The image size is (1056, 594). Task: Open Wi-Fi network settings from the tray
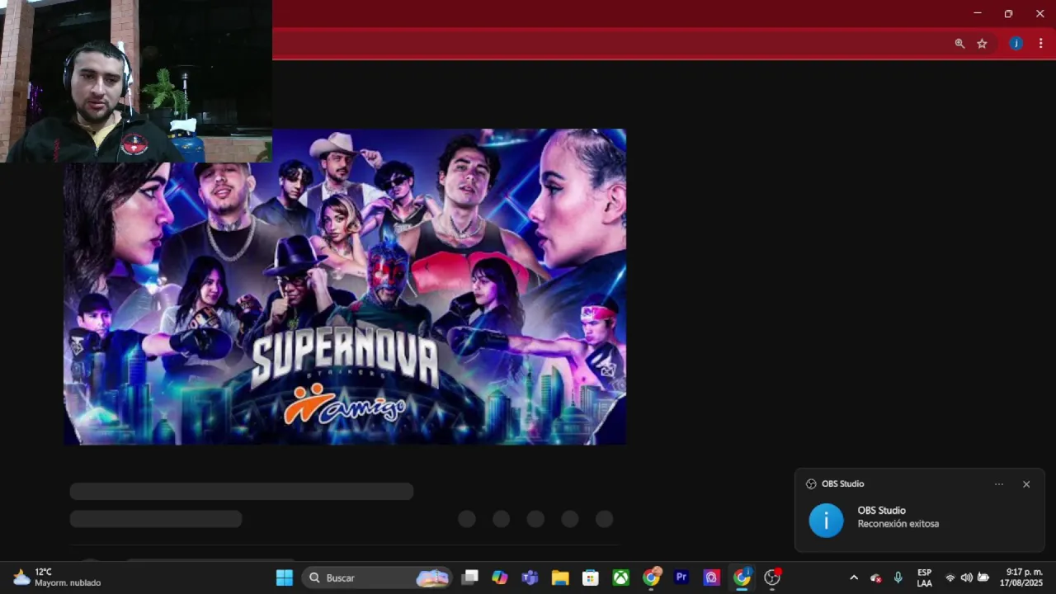coord(950,577)
